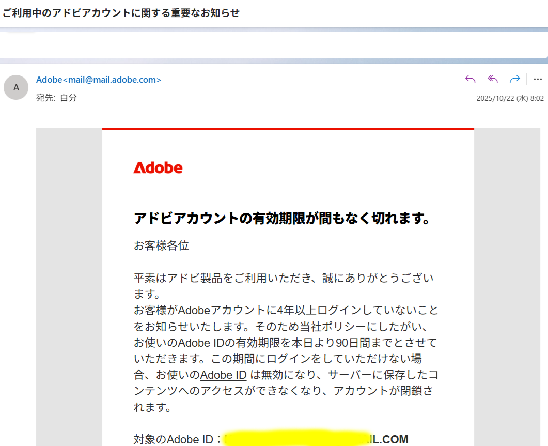The image size is (548, 446).
Task: Click the greeting text お客様各位
Action: click(x=161, y=245)
